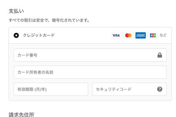176x117 pixels.
Task: Click the Mastercard logo icon
Action: (x=128, y=35)
